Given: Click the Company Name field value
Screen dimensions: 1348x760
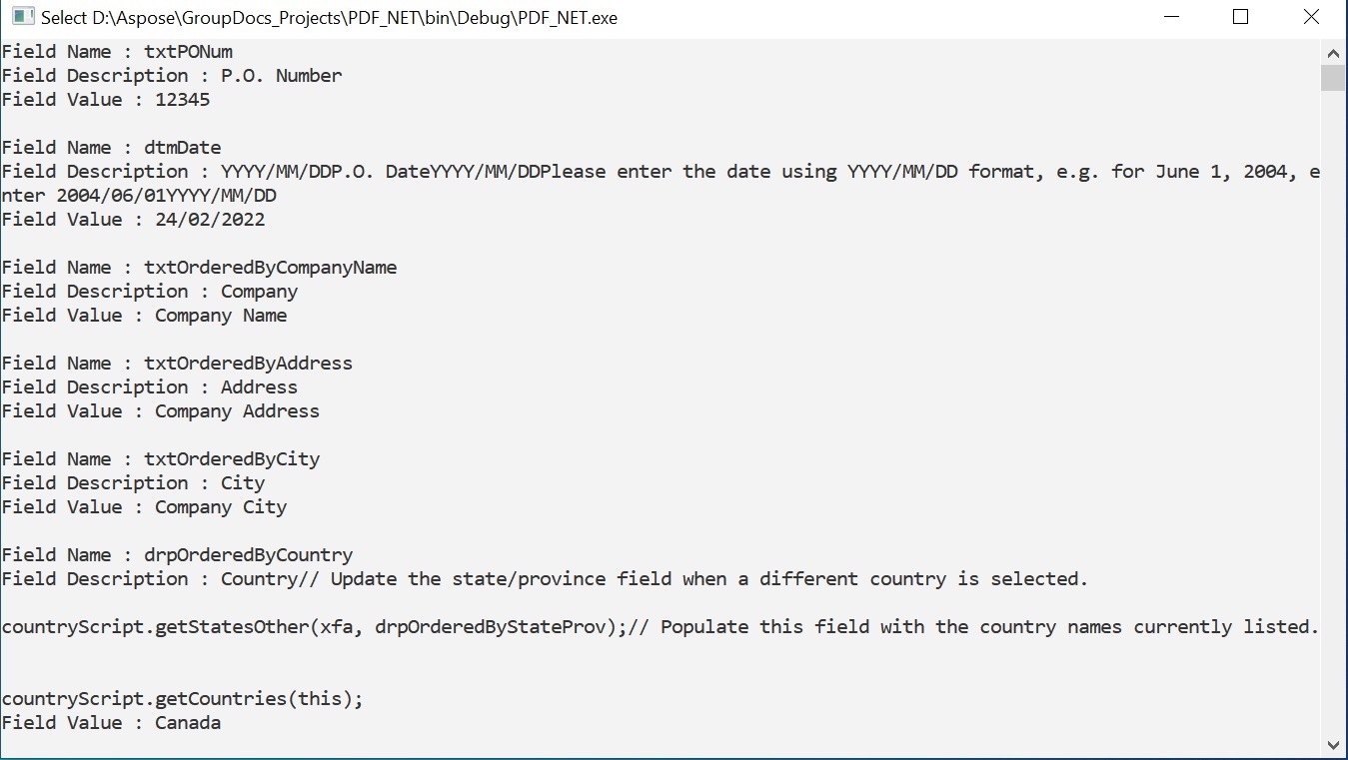Looking at the screenshot, I should (220, 315).
